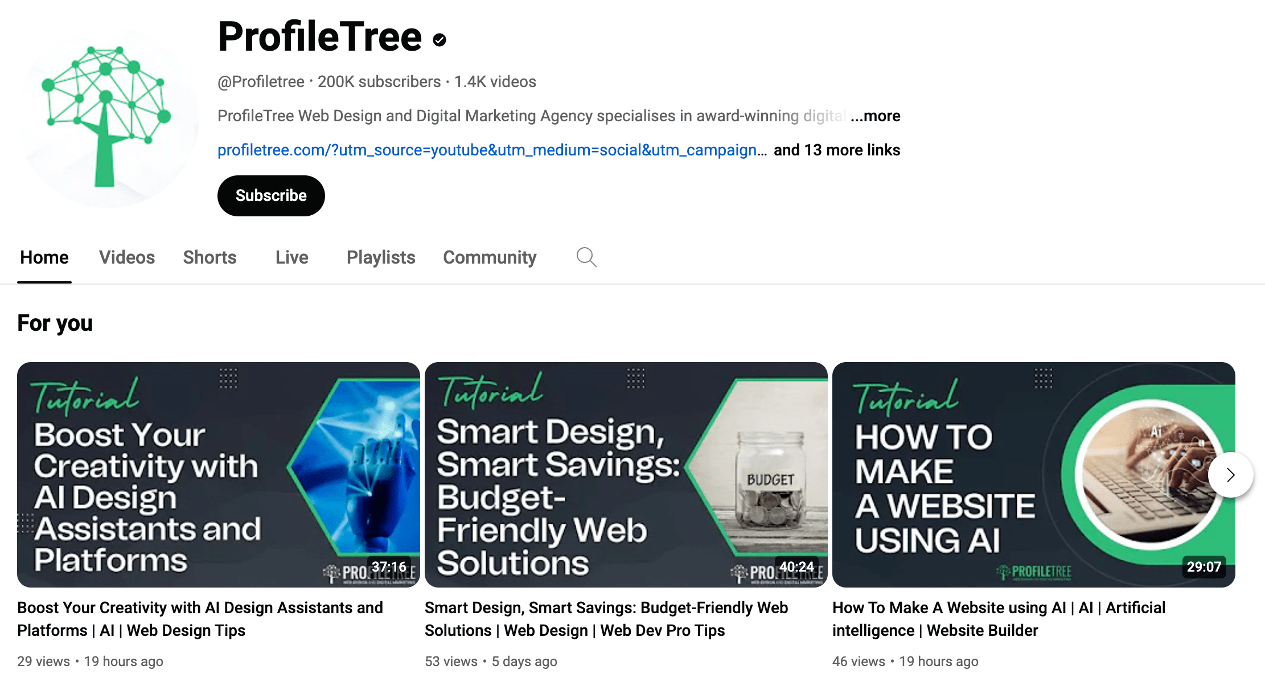Click '1.4K videos' text
Screen dimensions: 1265x698
495,82
